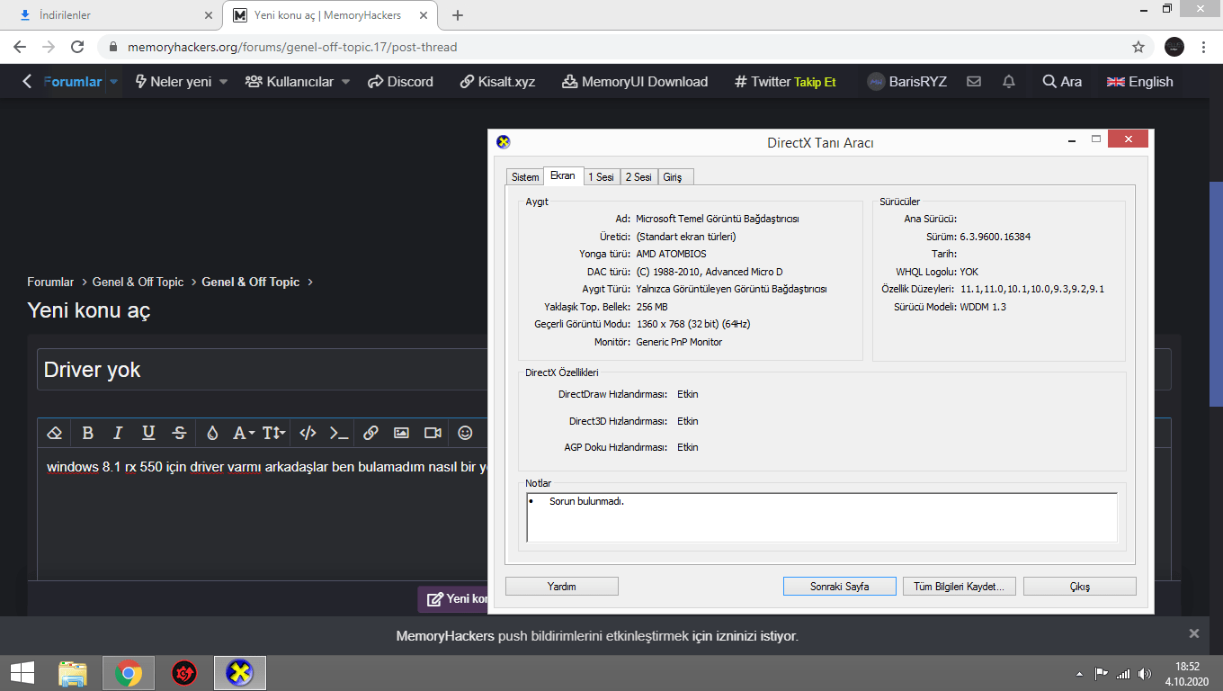Open the Kullanıcılar menu
This screenshot has height=691, width=1223.
[290, 82]
